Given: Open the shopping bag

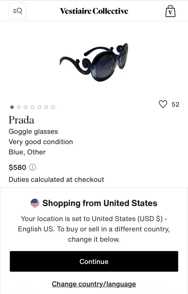Looking at the screenshot, I should pos(170,11).
